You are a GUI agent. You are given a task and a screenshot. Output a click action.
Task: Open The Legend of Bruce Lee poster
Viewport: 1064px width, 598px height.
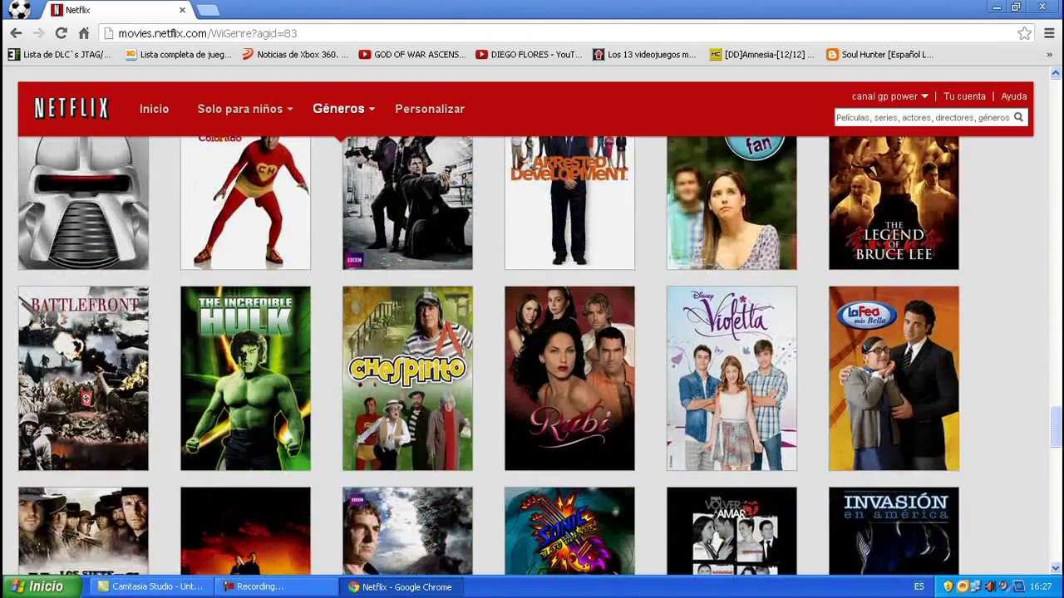pyautogui.click(x=894, y=203)
